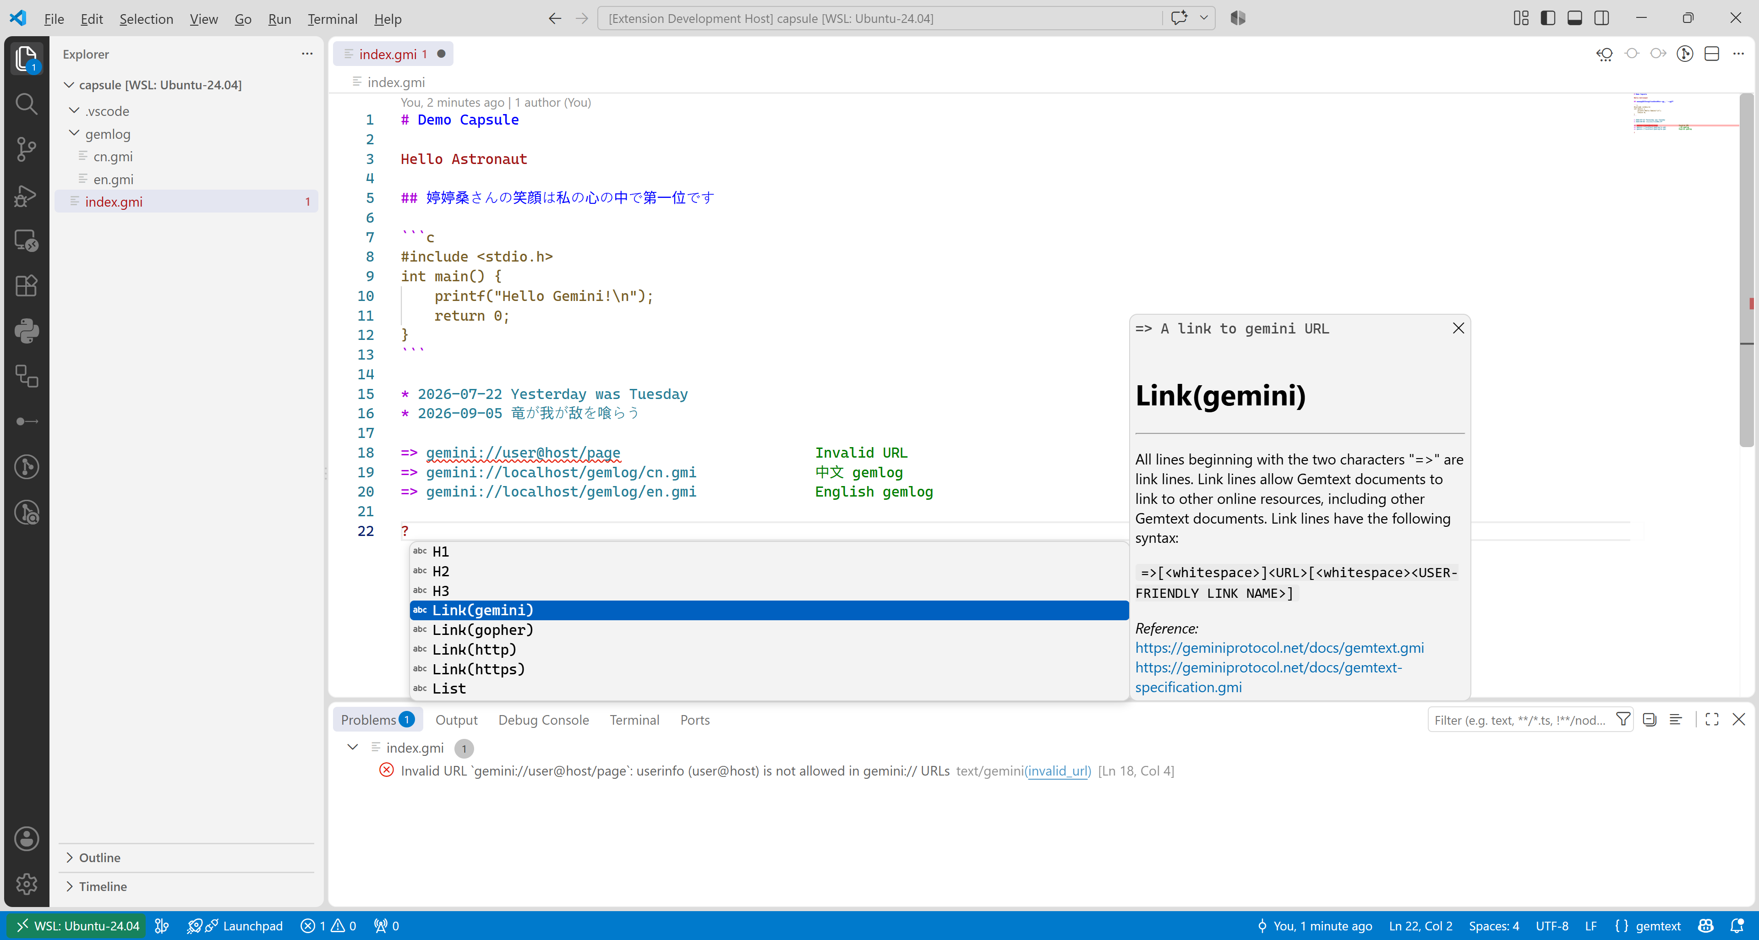Viewport: 1759px width, 940px height.
Task: Open Remote Explorer in activity bar
Action: tap(26, 240)
